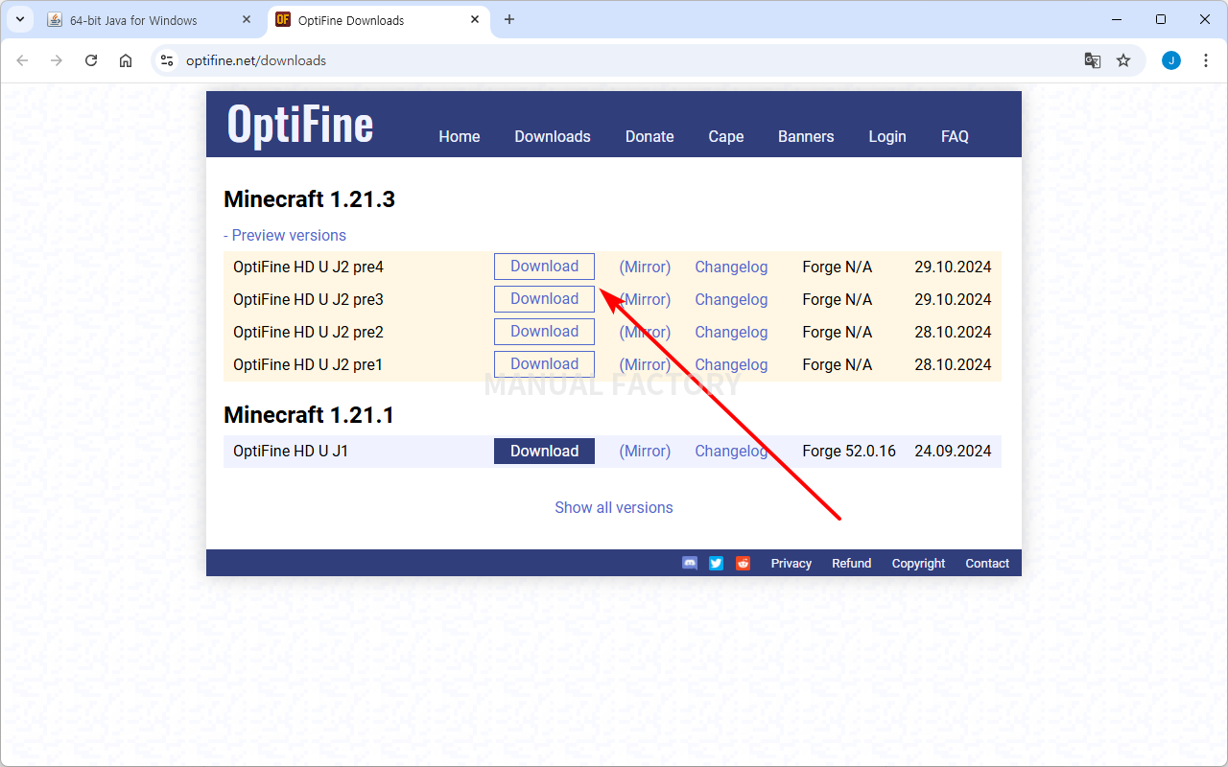Open the tab search dropdown arrow
This screenshot has height=767, width=1228.
pyautogui.click(x=19, y=19)
